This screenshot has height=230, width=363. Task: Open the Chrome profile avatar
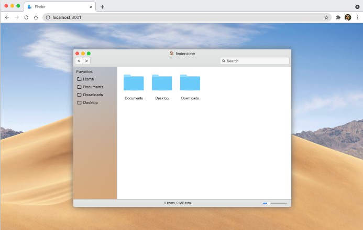[x=348, y=17]
